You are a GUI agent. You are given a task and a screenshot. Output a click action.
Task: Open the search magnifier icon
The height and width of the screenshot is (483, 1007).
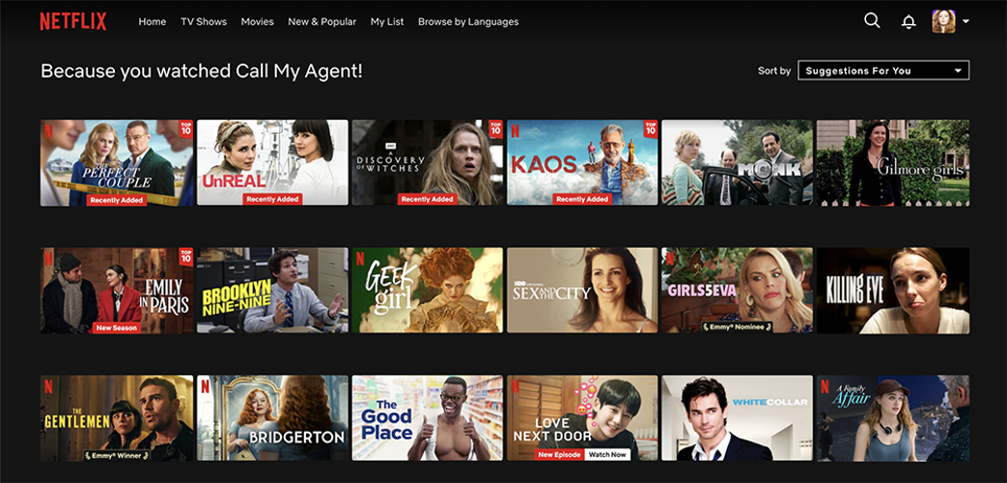(872, 20)
